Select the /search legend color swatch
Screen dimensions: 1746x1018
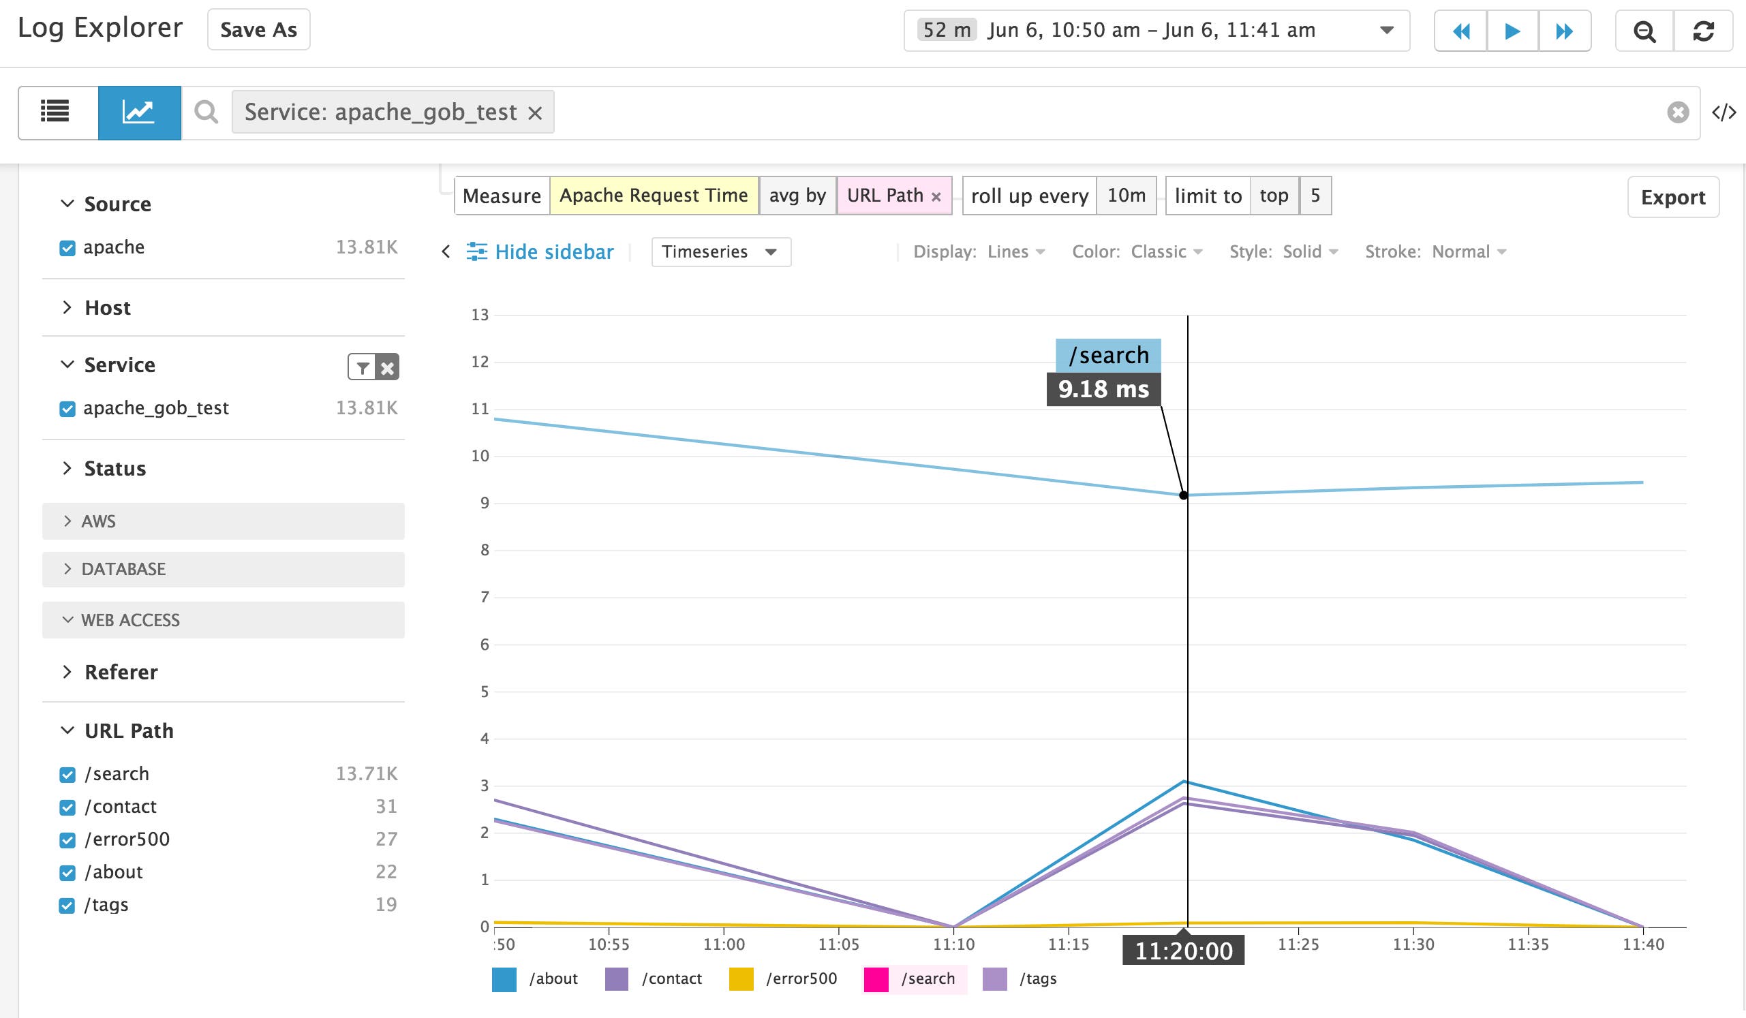[x=875, y=978]
